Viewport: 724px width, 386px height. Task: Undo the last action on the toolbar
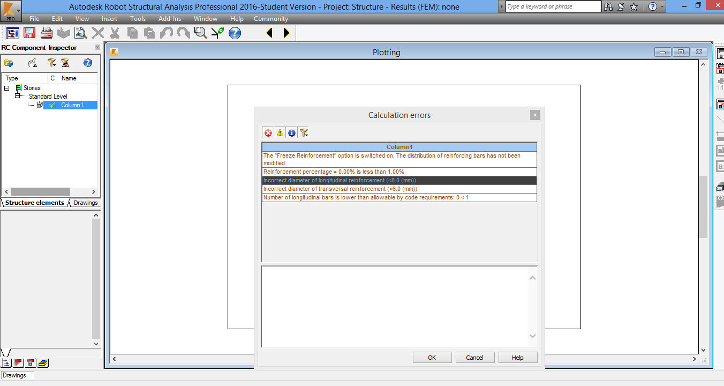click(x=167, y=33)
